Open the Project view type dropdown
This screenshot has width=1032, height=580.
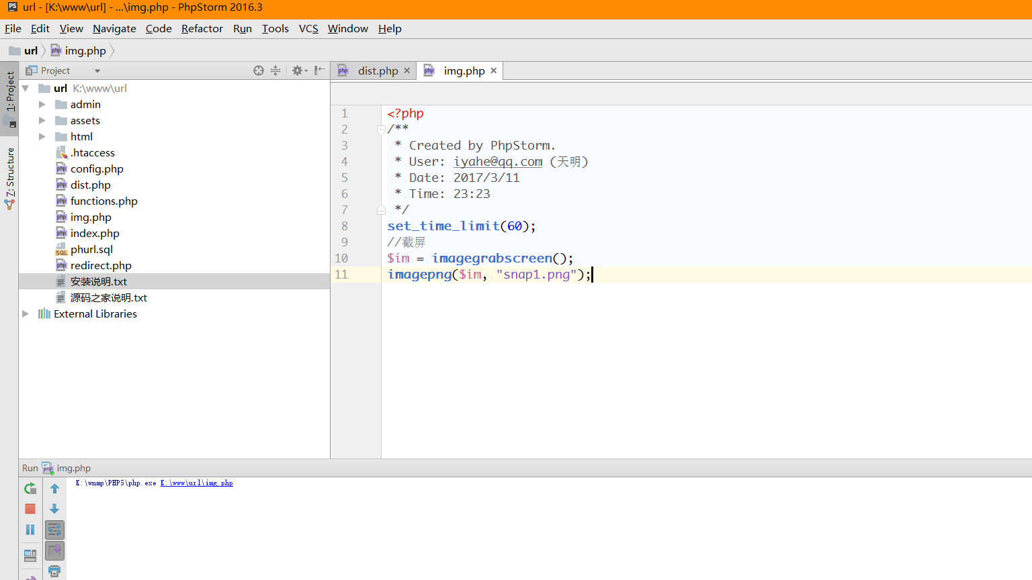coord(97,71)
